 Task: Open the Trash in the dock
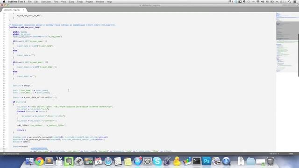(x=270, y=161)
